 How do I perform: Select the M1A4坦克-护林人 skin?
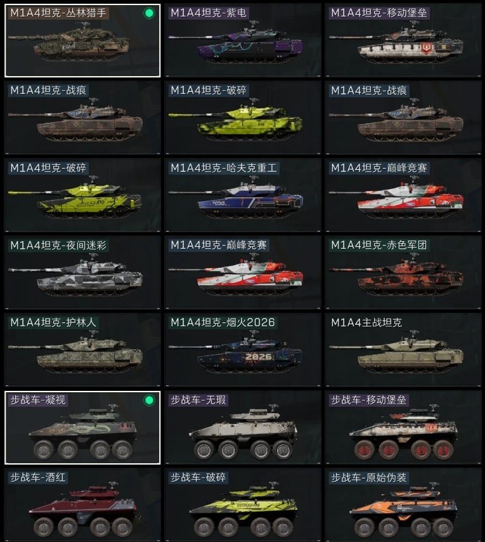point(82,350)
